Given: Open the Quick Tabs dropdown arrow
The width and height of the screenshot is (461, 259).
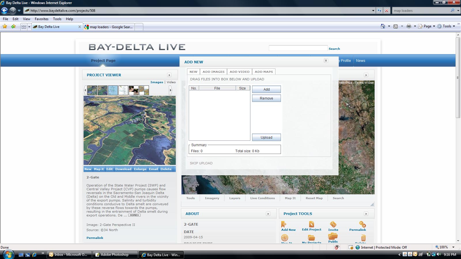Looking at the screenshot, I should [29, 27].
